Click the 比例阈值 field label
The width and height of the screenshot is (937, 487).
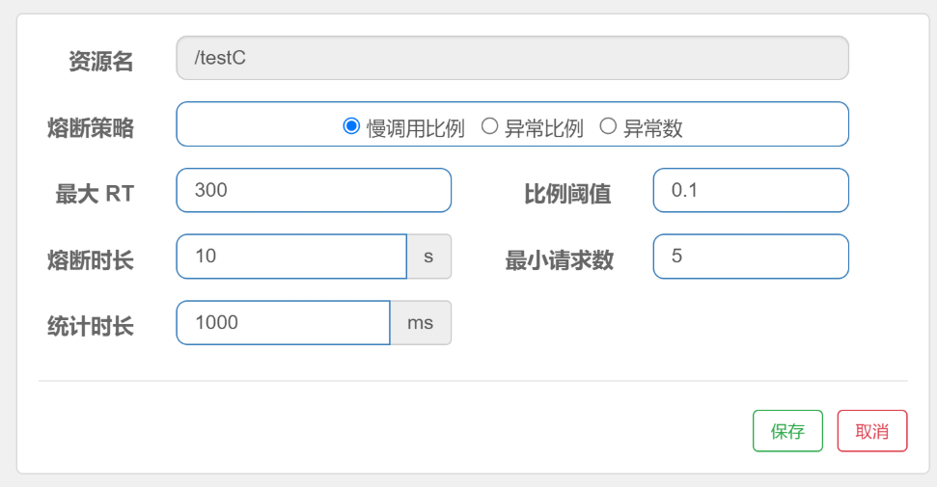567,194
